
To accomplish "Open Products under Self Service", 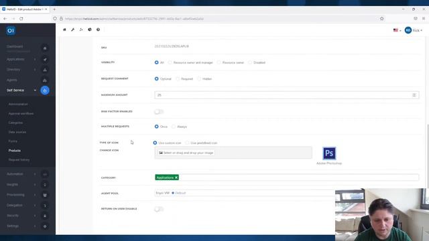I will (x=15, y=151).
